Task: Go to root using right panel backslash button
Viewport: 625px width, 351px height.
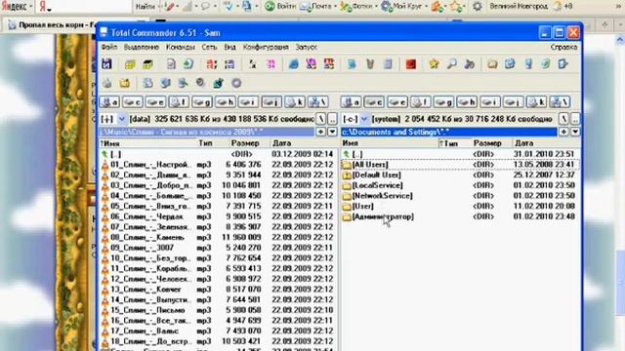Action: point(563,119)
